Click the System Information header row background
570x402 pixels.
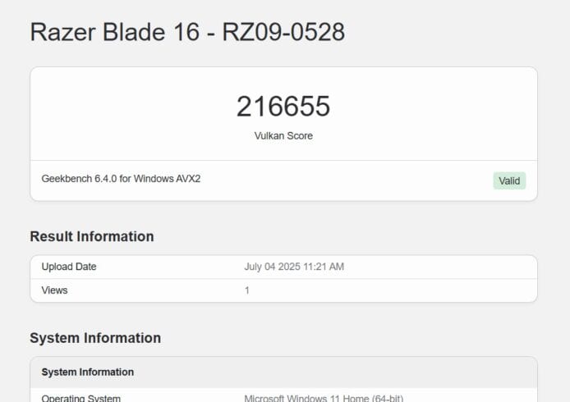[283, 372]
